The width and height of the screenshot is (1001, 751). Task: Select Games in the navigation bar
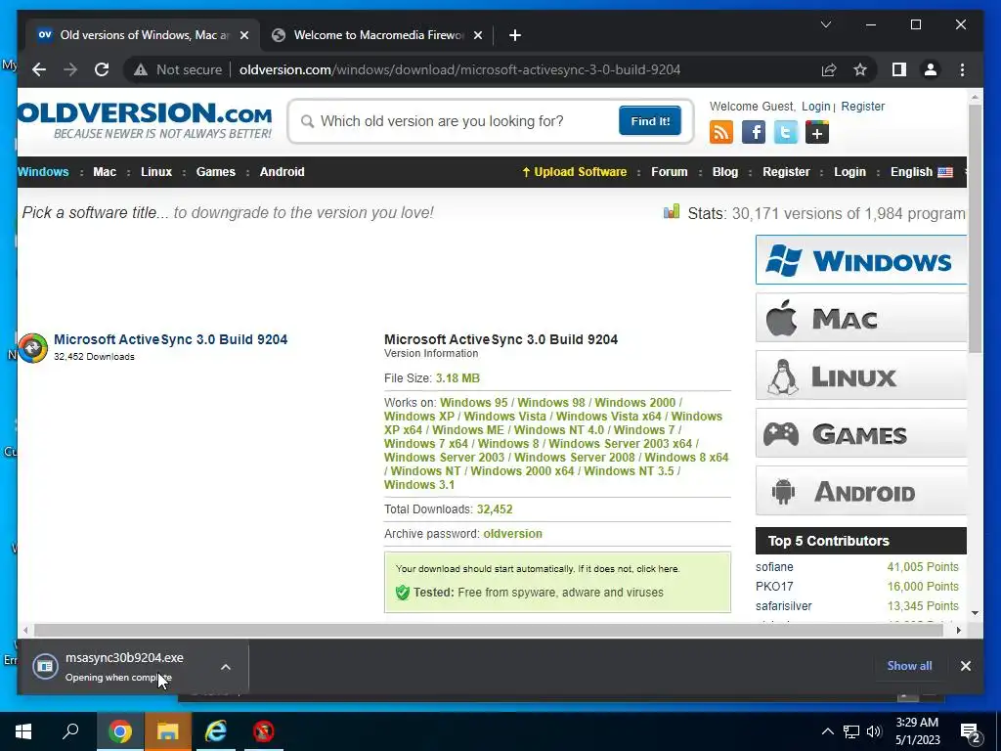tap(216, 172)
